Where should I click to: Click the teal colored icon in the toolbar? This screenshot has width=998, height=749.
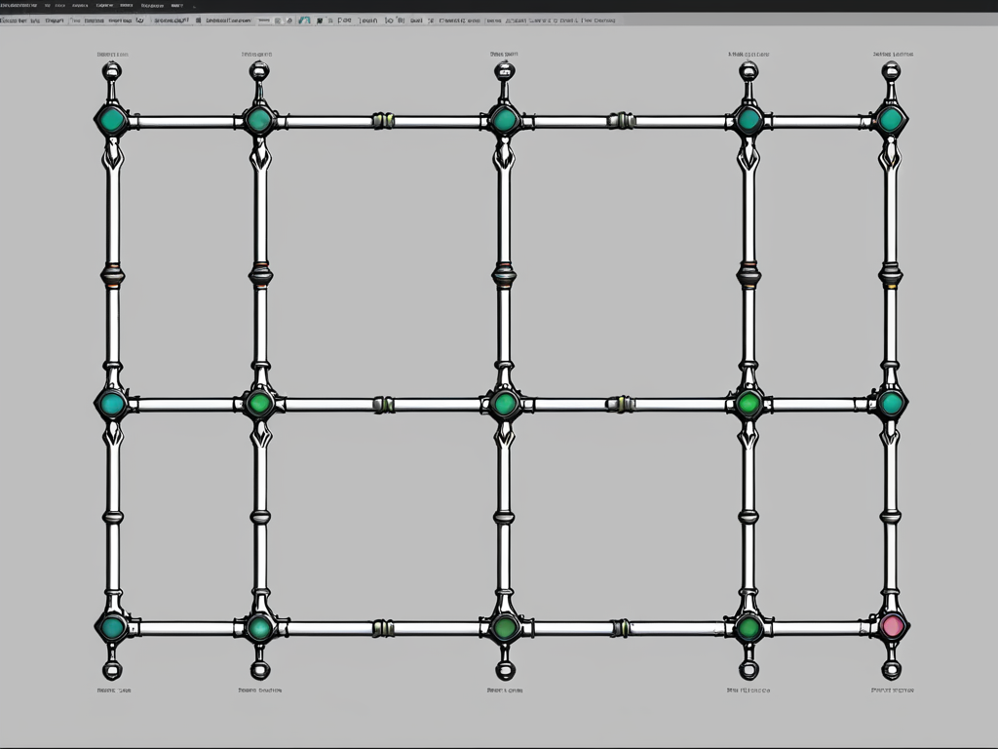pos(305,20)
